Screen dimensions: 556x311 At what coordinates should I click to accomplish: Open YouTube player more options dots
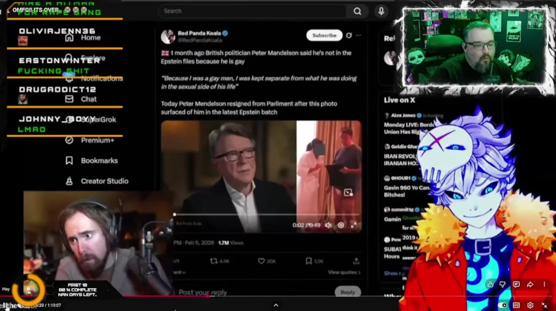[544, 284]
